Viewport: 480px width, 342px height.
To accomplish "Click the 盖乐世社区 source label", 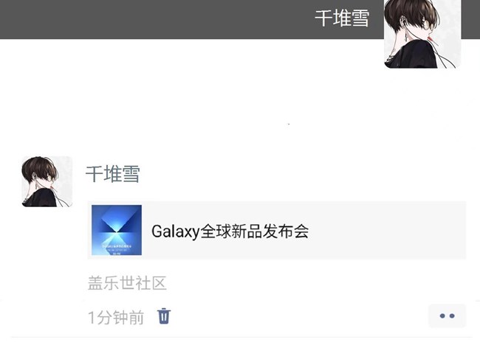I will (127, 283).
